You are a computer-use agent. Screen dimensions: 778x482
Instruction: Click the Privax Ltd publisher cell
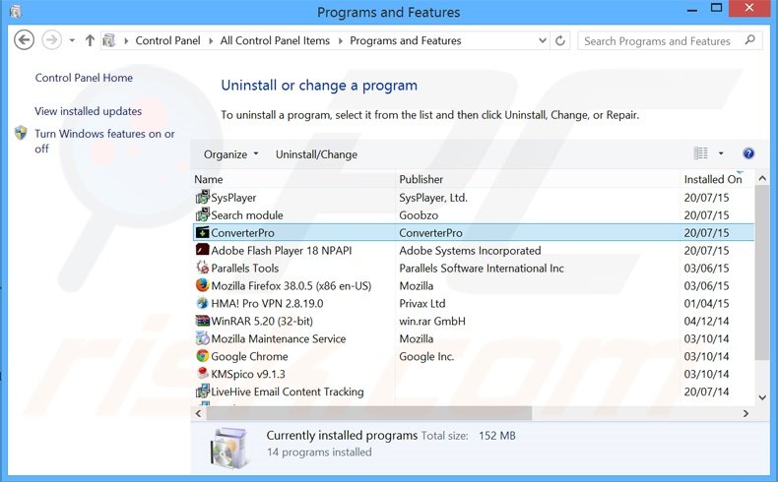(x=422, y=304)
